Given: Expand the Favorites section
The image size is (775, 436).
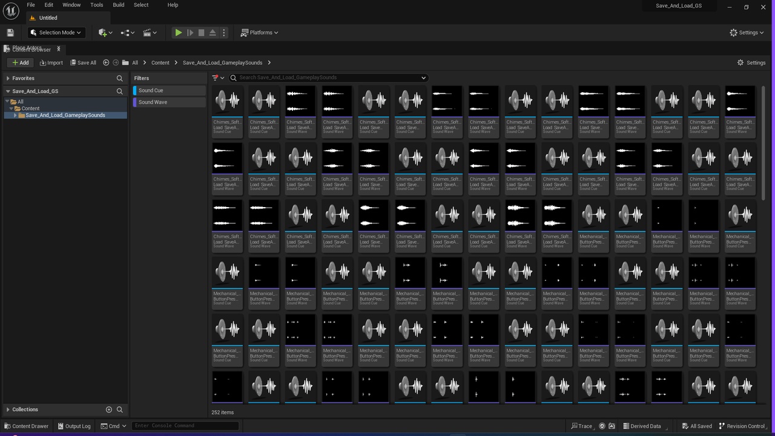Looking at the screenshot, I should pyautogui.click(x=8, y=78).
